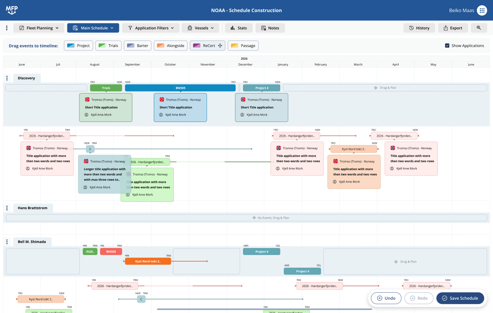Open the History panel
493x313 pixels.
[x=419, y=28]
